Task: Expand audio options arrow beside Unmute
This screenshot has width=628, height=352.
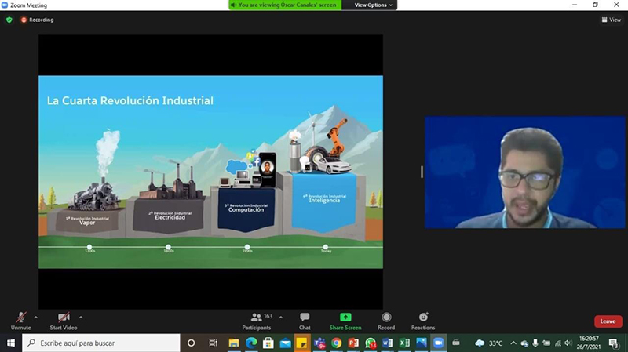Action: 36,317
